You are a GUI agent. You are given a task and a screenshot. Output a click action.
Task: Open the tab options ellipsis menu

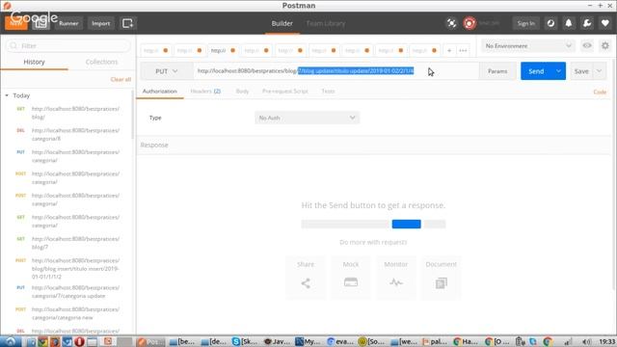[x=463, y=50]
